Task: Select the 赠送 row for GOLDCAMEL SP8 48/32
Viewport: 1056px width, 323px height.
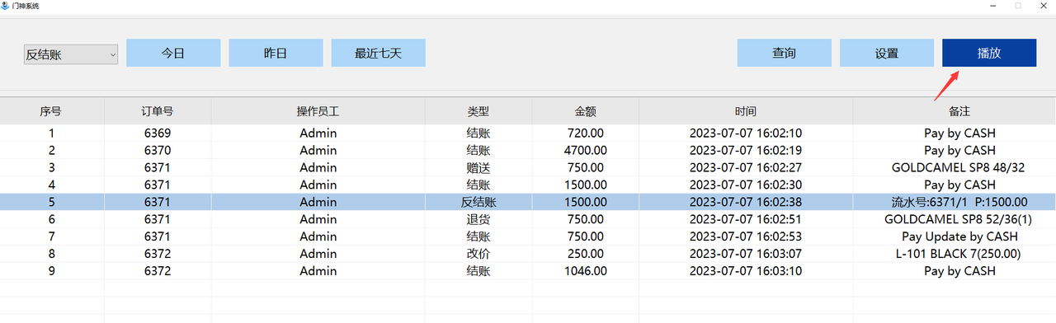Action: coord(528,167)
